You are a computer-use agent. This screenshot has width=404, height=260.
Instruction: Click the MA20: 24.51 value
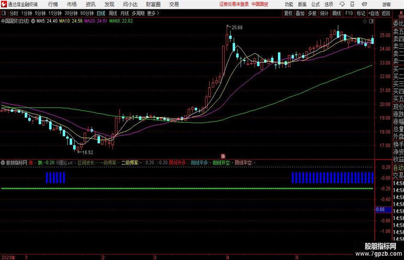pos(96,21)
